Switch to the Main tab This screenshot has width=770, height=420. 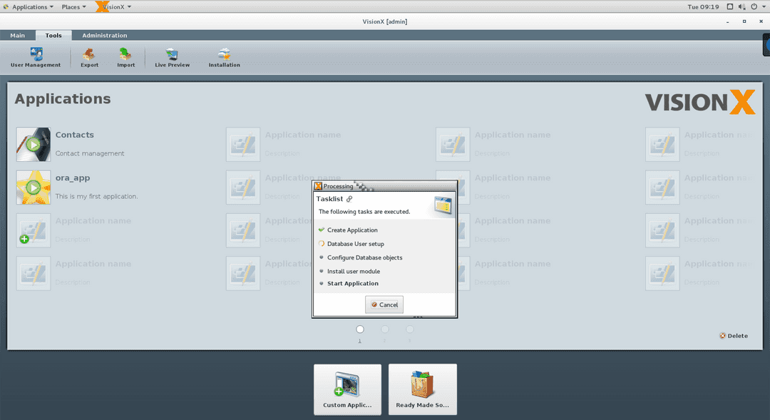click(17, 35)
